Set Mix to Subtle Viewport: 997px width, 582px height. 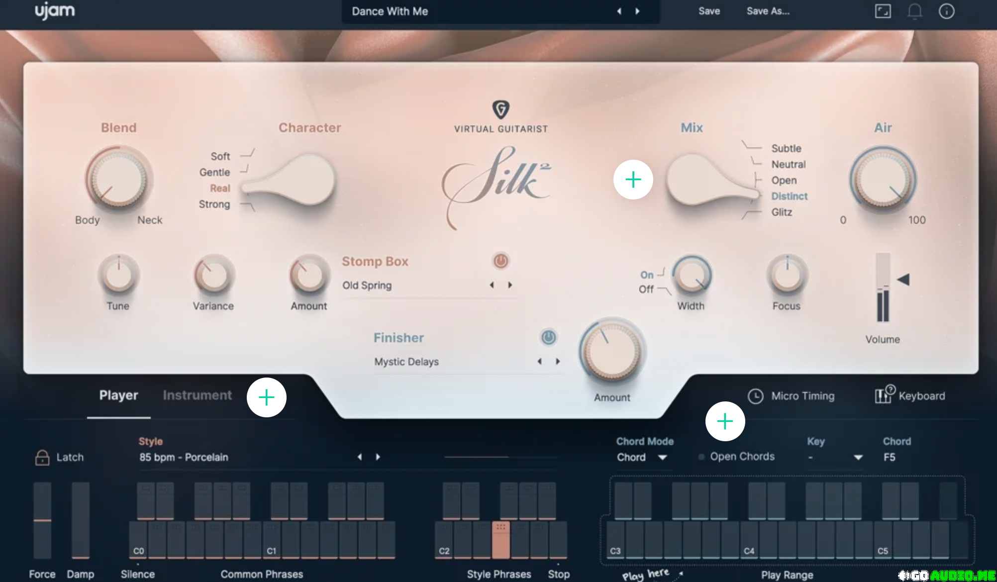click(786, 148)
